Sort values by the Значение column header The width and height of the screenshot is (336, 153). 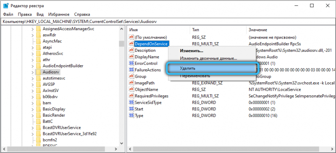coord(291,30)
